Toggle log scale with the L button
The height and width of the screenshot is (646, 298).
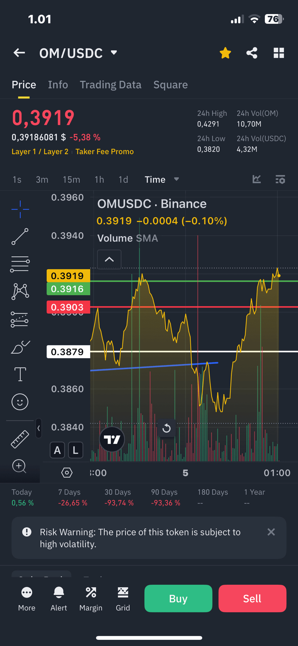click(x=75, y=450)
